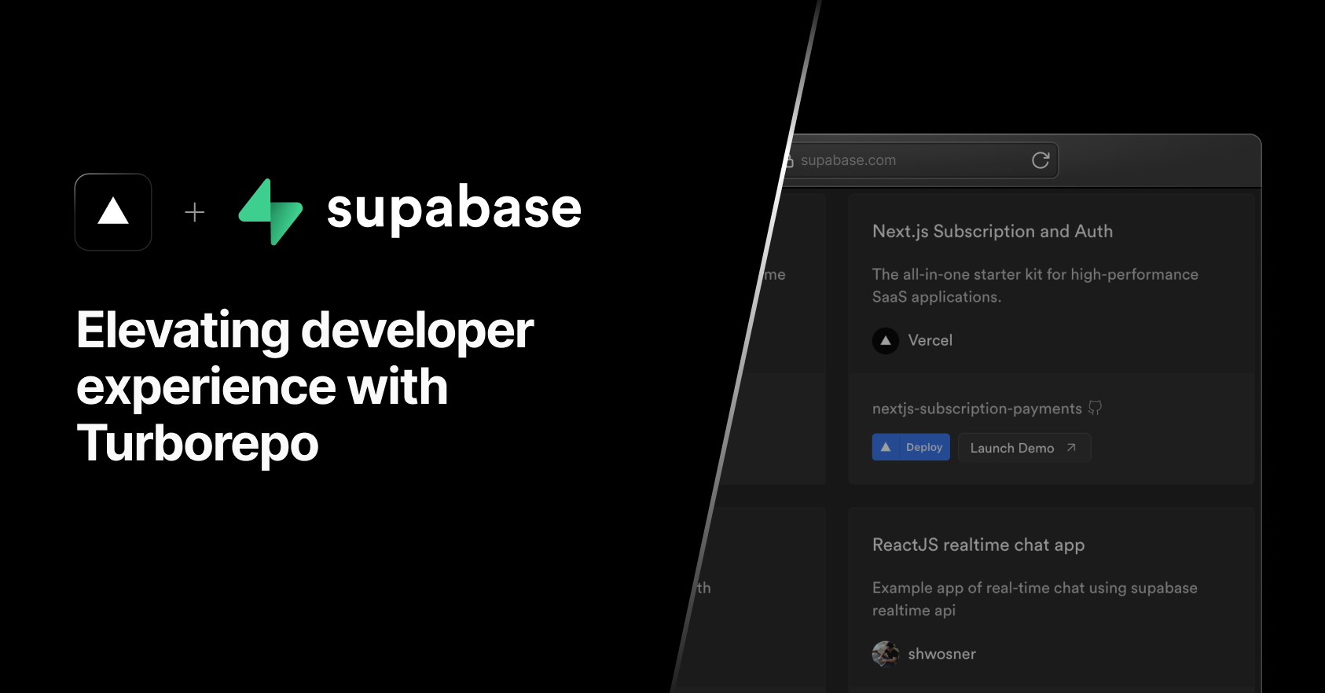The width and height of the screenshot is (1325, 693).
Task: Click the Vercel triangle logo tile
Action: tap(113, 212)
